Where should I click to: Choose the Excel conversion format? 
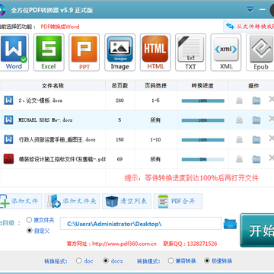(49, 53)
